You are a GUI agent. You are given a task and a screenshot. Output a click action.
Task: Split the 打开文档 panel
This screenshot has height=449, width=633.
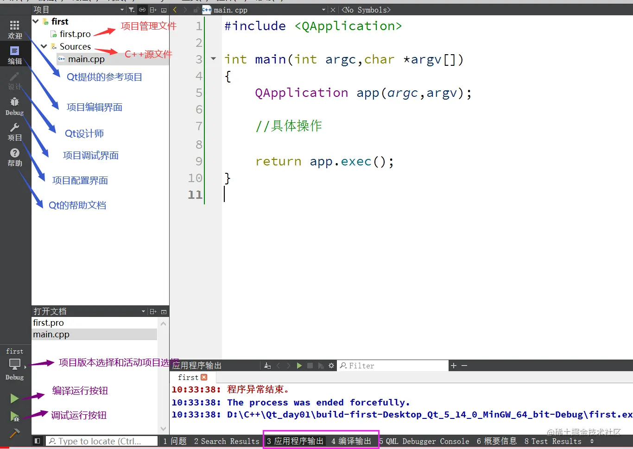click(x=153, y=311)
